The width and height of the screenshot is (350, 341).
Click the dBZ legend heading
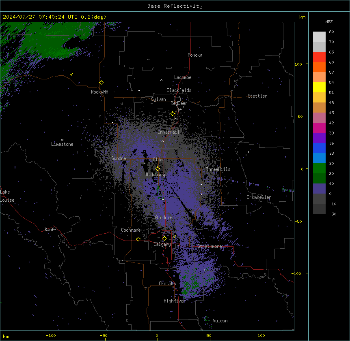[x=329, y=21]
